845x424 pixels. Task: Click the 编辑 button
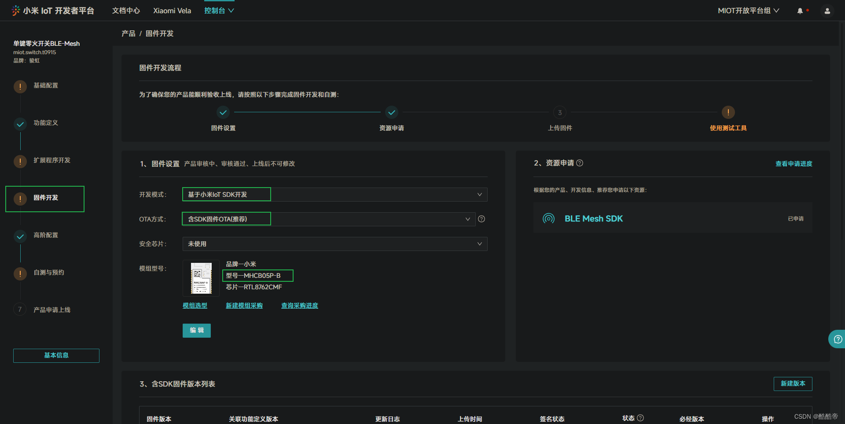[x=197, y=331]
